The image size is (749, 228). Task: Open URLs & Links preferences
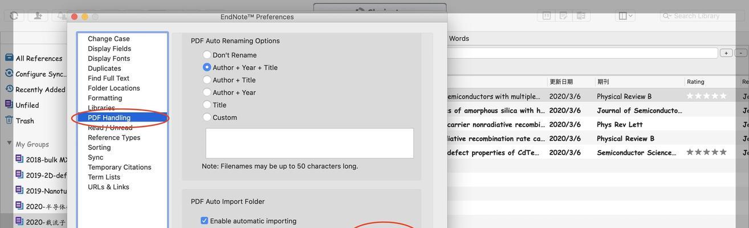(x=108, y=187)
